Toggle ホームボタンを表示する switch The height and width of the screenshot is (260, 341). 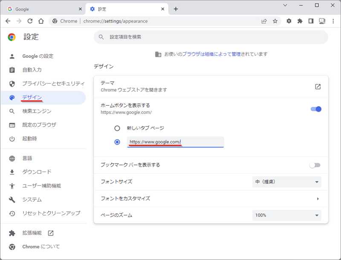pos(316,109)
